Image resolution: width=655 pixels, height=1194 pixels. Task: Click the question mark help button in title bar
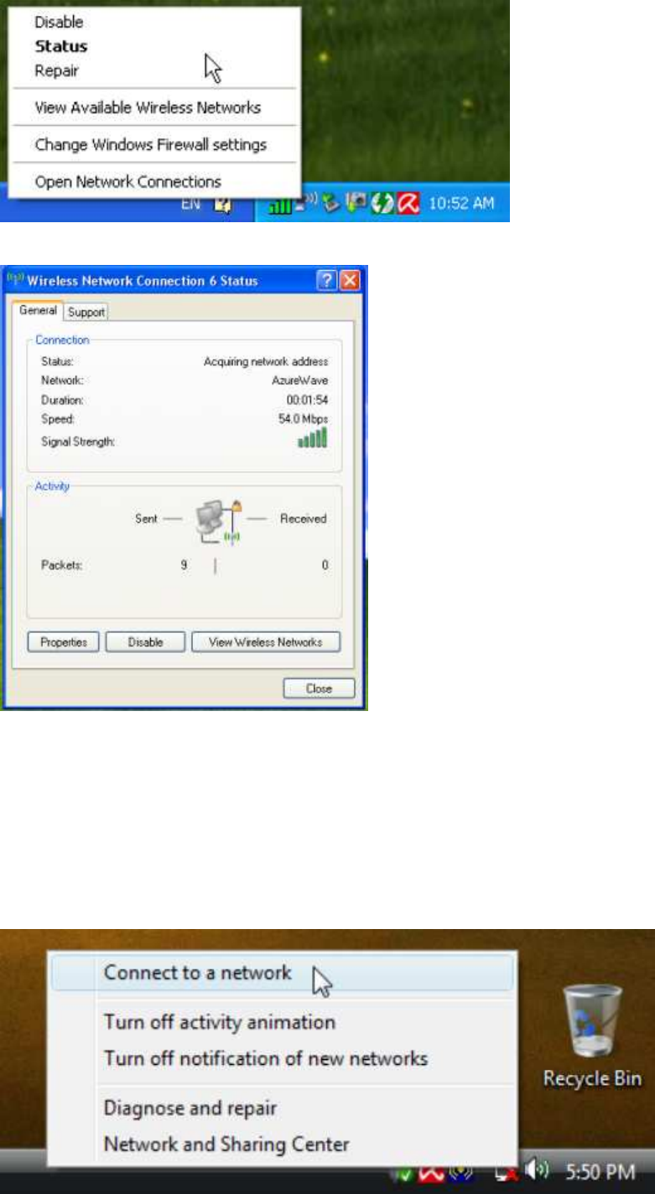tap(327, 280)
